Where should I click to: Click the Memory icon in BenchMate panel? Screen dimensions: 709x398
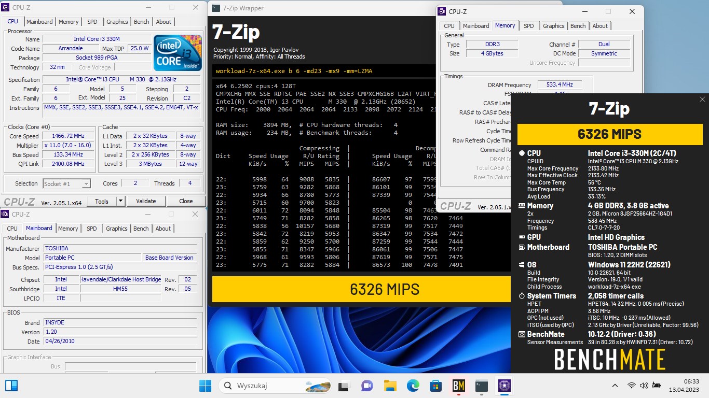(x=522, y=206)
